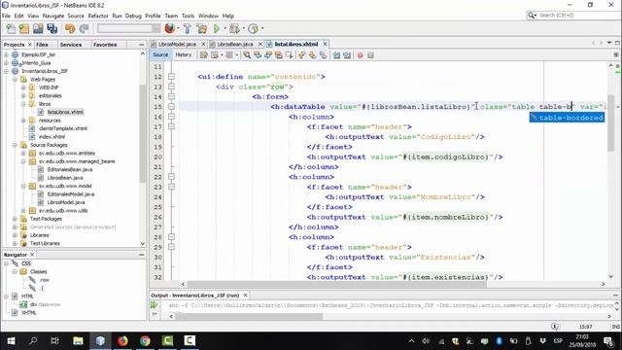Image resolution: width=622 pixels, height=350 pixels.
Task: Click the New Project toolbar icon
Action: 24,28
